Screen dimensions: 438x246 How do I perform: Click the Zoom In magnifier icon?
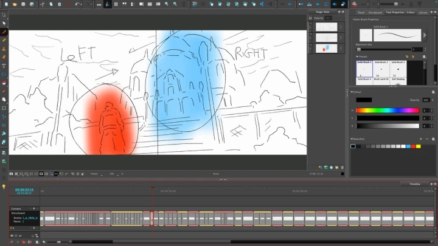pyautogui.click(x=166, y=4)
